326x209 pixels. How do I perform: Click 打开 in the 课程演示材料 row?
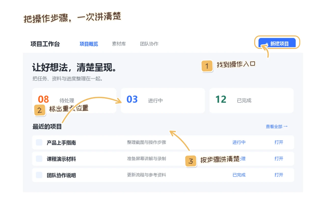(279, 159)
